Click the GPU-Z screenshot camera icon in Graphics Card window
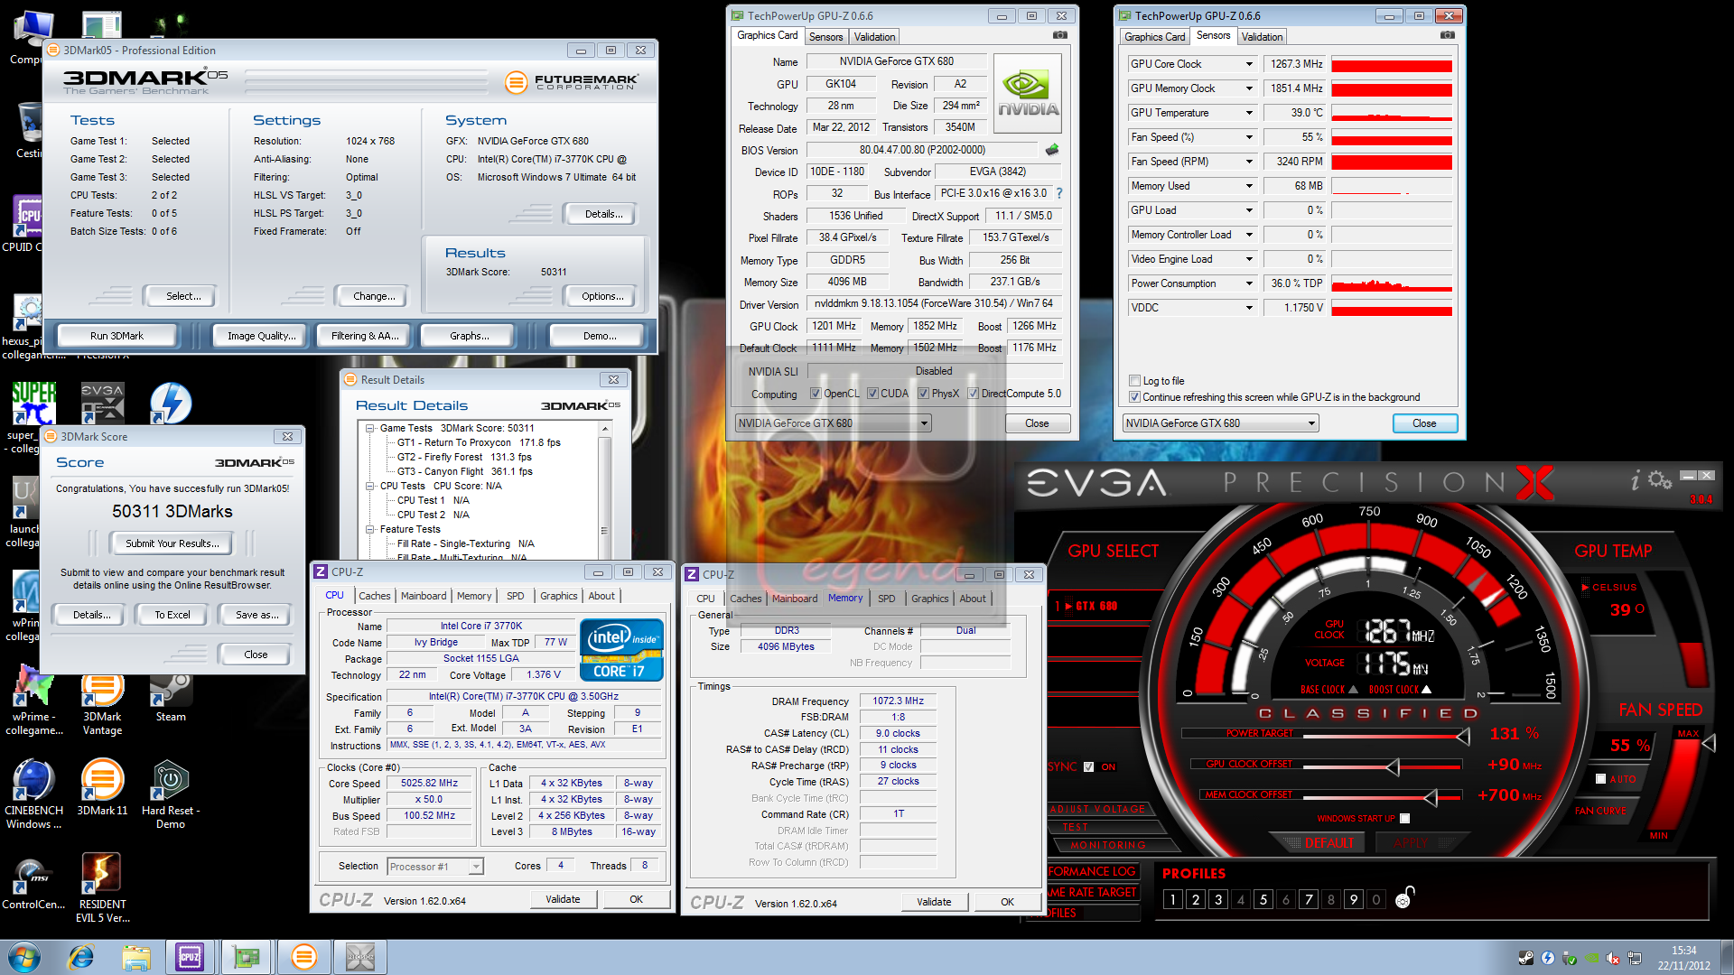The width and height of the screenshot is (1734, 975). coord(1060,35)
